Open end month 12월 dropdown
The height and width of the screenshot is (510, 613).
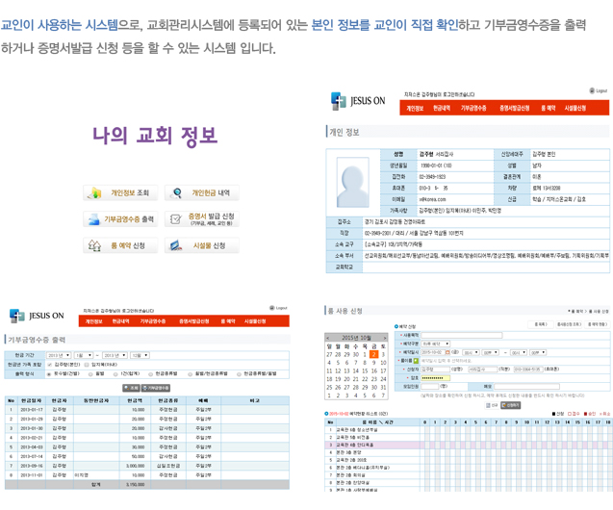(140, 355)
